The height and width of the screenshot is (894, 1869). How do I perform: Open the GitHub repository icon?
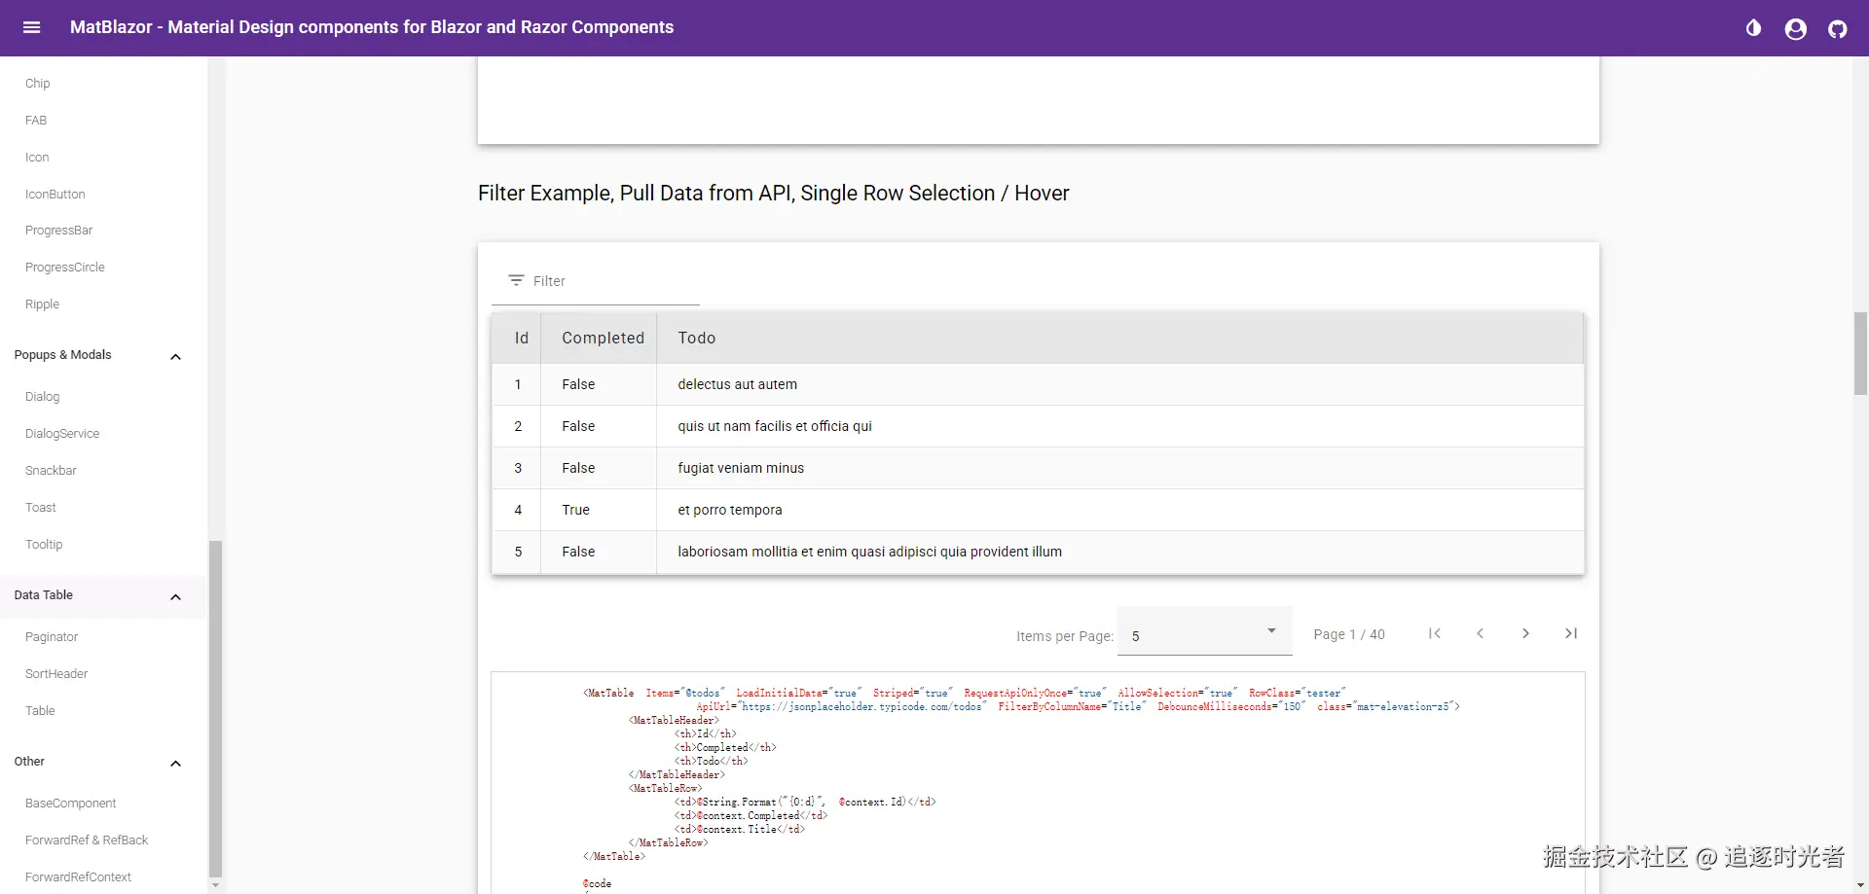click(x=1837, y=29)
